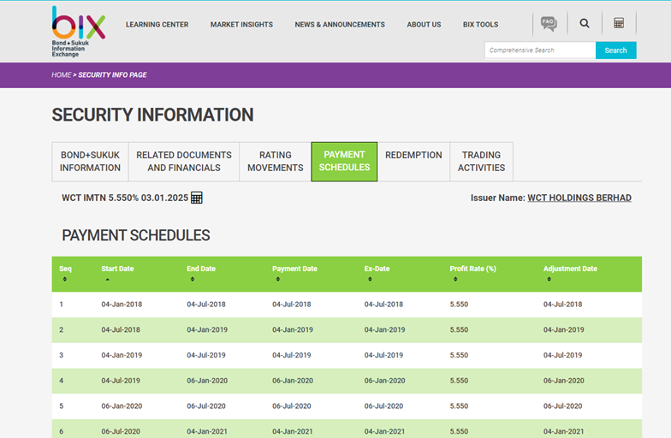Open News & Announcements menu

[x=340, y=25]
